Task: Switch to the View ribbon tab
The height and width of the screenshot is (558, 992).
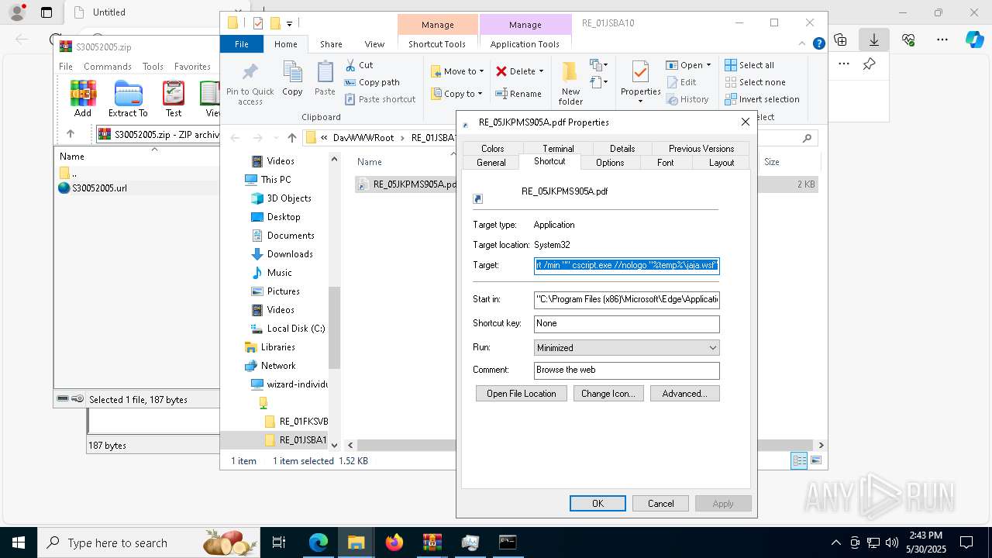Action: 374,44
